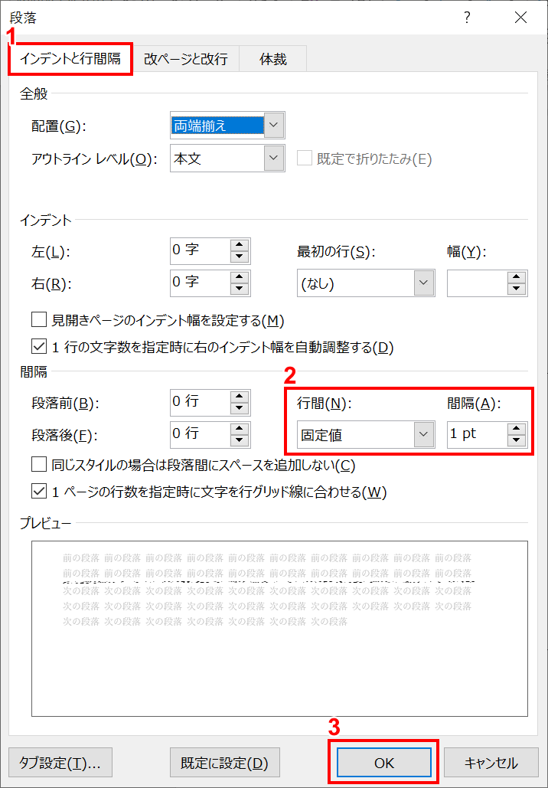Select the 両端揃え alignment combo box
Viewport: 548px width, 788px height.
click(x=227, y=125)
